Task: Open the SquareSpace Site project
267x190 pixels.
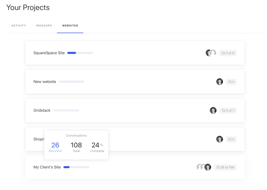Action: pyautogui.click(x=49, y=53)
